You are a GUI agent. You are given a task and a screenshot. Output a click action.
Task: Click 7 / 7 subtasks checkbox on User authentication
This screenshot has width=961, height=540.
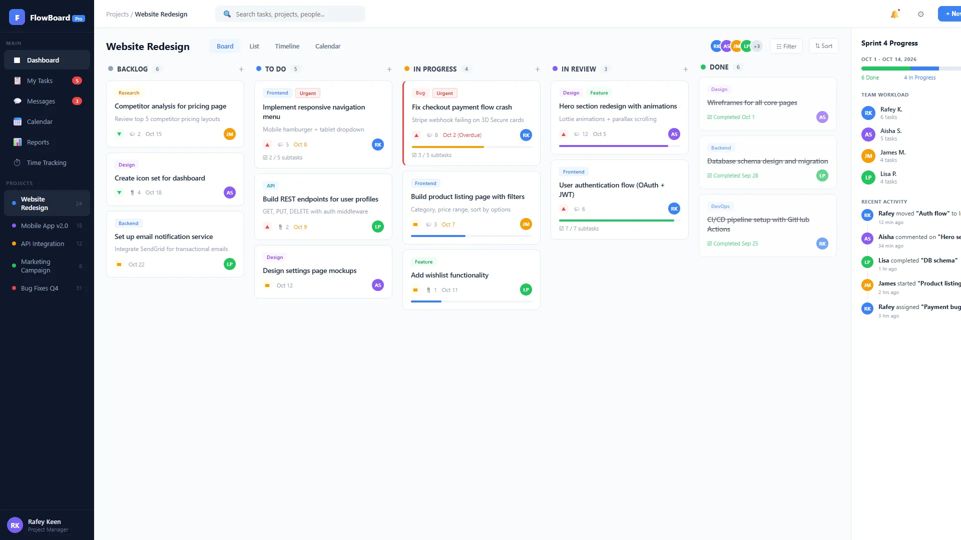tap(562, 228)
